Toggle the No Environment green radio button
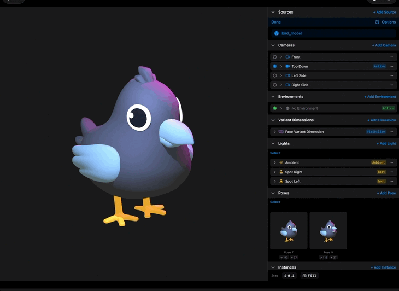Viewport: 399px width, 291px height. (x=275, y=108)
